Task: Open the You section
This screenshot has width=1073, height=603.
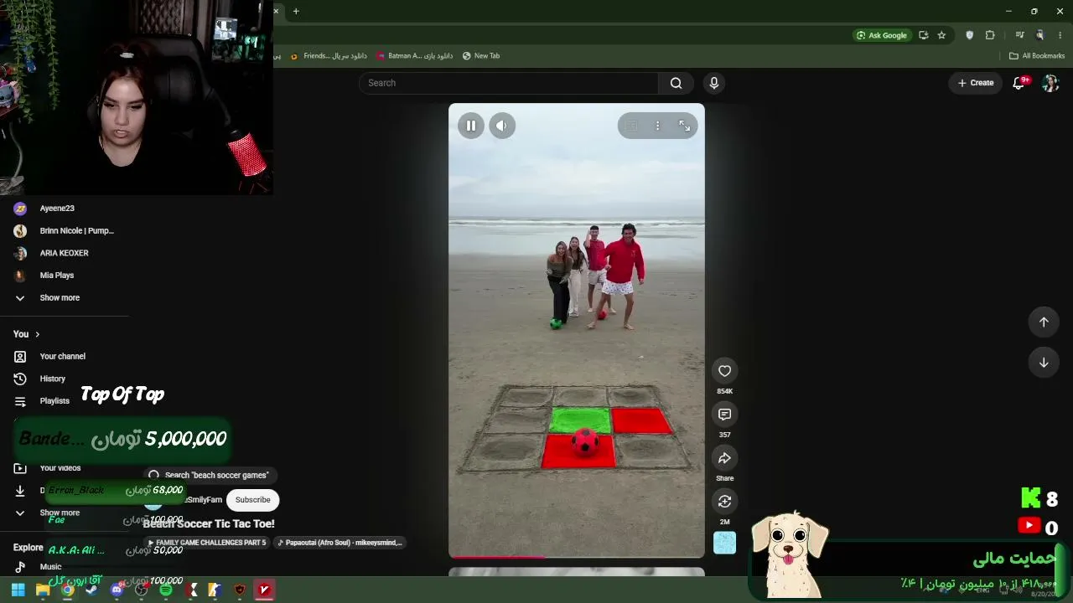Action: [x=27, y=334]
